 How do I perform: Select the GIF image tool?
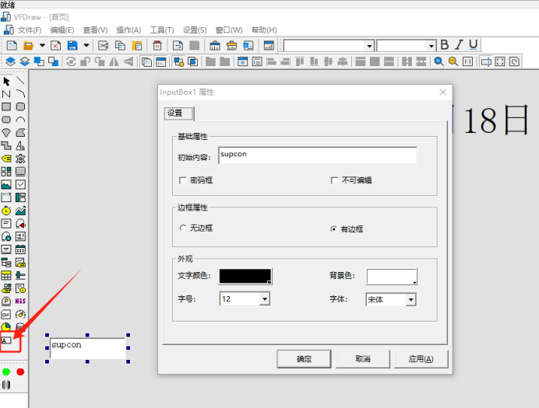(6, 315)
